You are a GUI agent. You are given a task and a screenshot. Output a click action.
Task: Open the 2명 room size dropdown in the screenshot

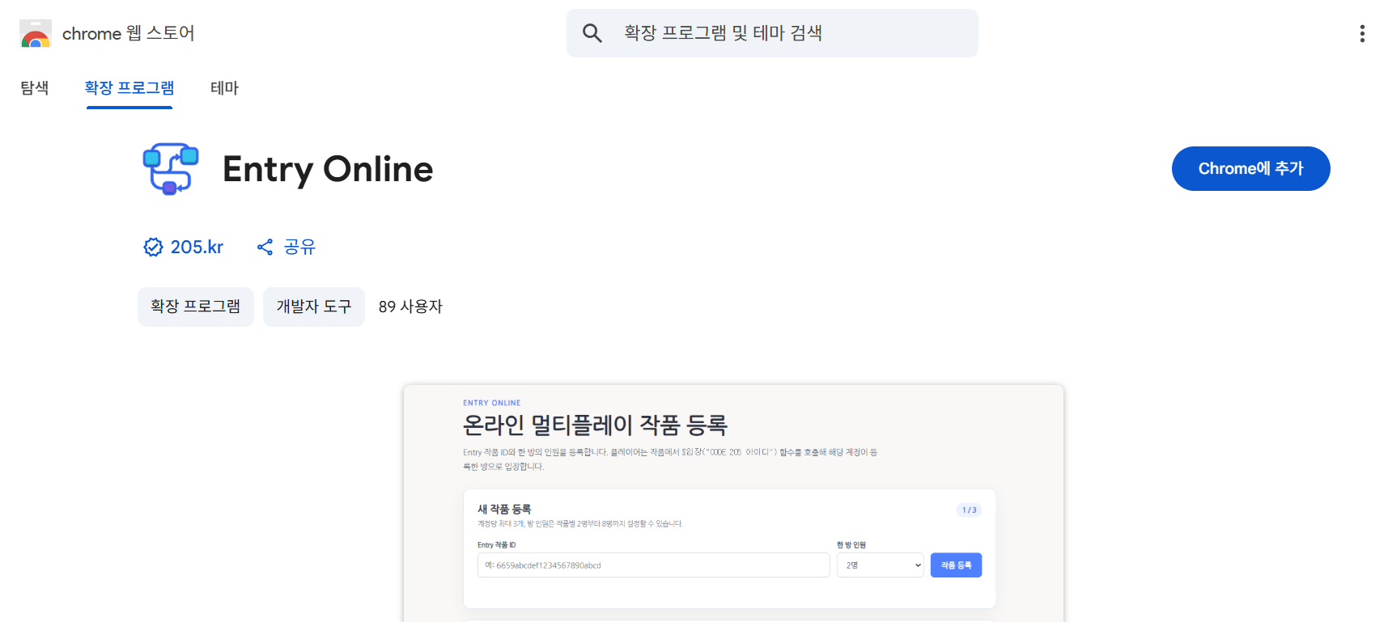(x=880, y=565)
